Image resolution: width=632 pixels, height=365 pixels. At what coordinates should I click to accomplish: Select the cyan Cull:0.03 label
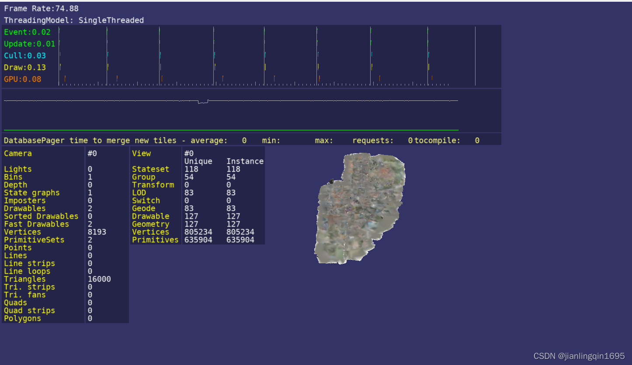[25, 55]
